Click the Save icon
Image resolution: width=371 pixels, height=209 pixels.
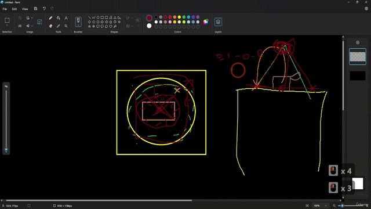35,9
